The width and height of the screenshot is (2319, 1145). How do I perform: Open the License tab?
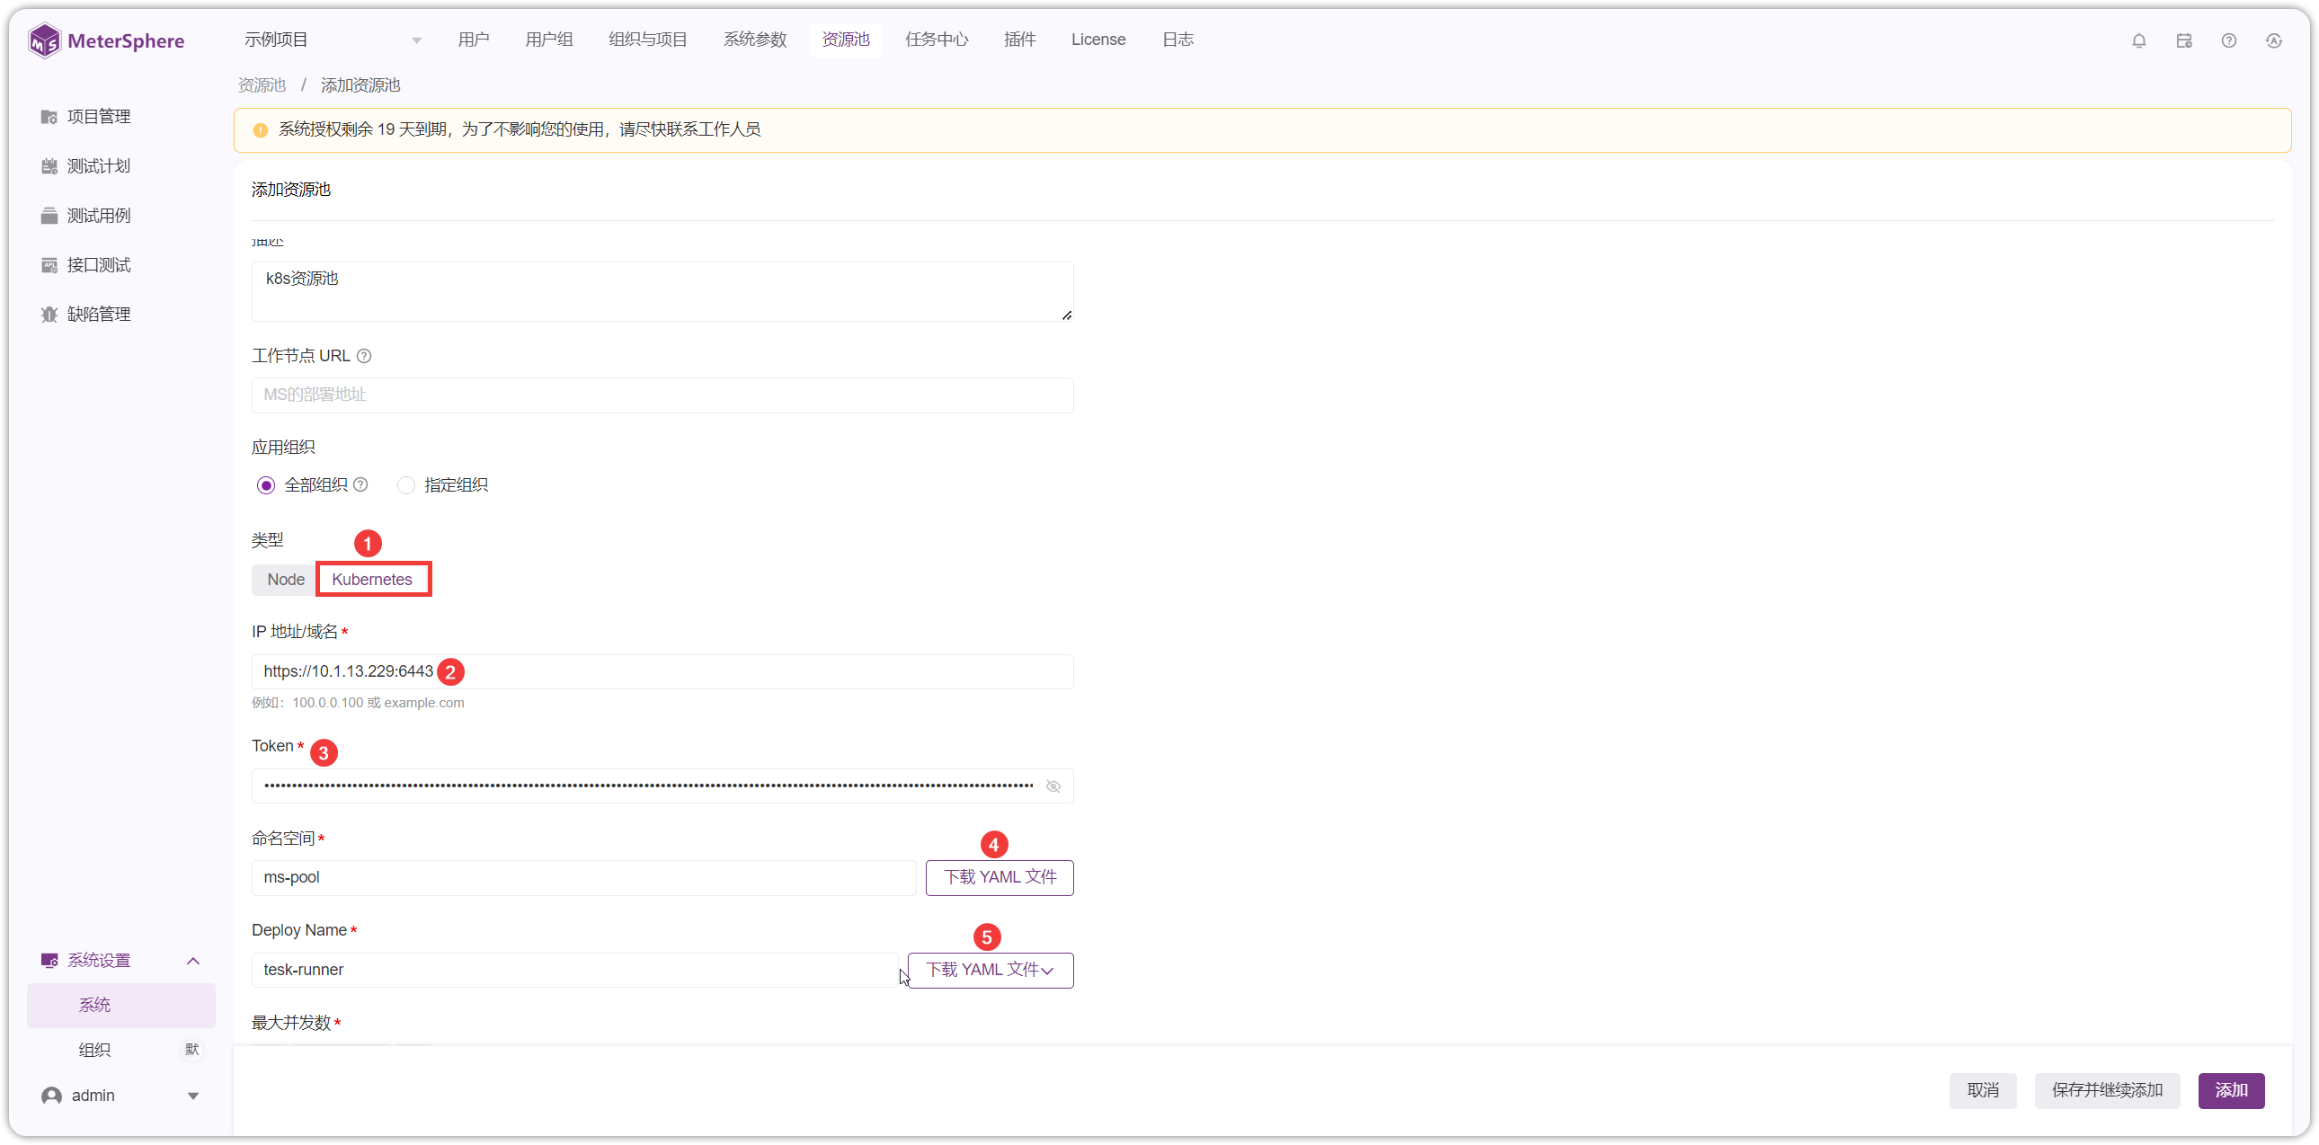click(x=1098, y=40)
